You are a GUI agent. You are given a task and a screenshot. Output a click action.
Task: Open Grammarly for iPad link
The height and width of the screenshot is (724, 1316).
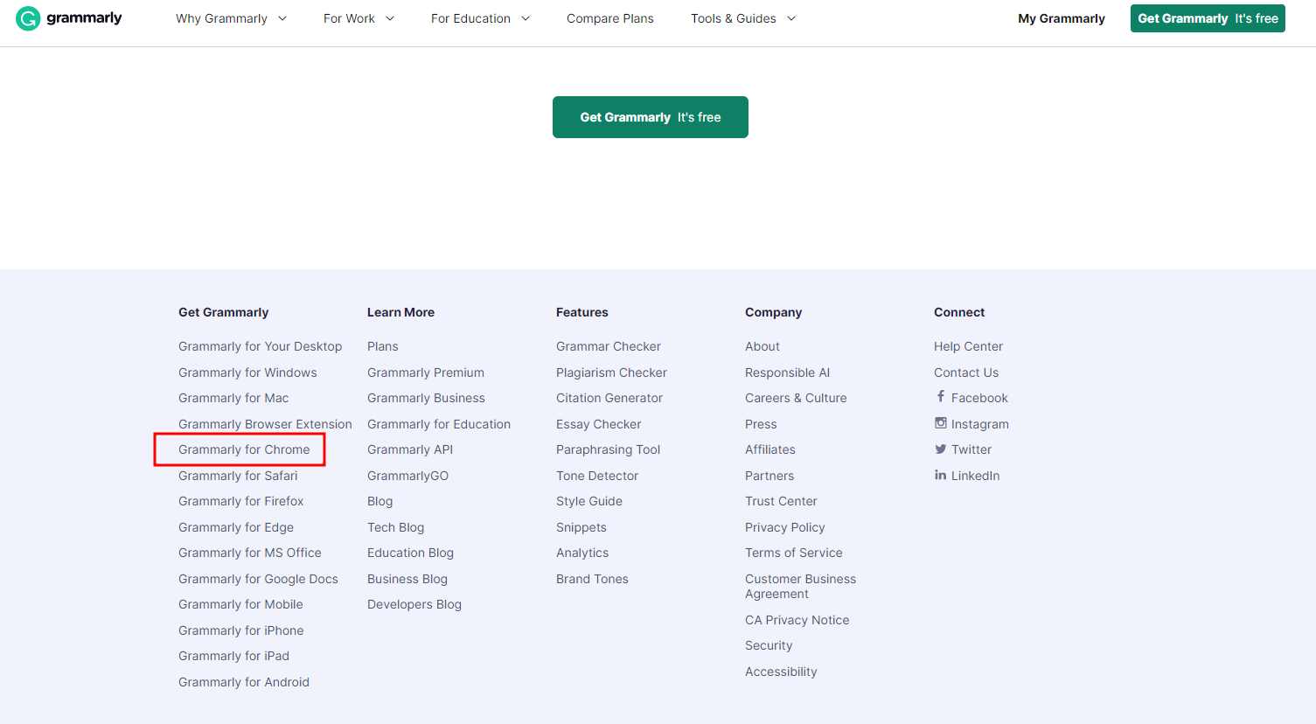(233, 656)
